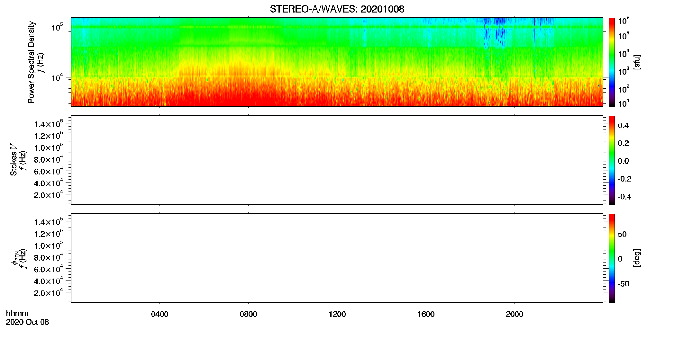The height and width of the screenshot is (347, 674).
Task: Click the 1.4×10^5 tick of the Stokes panel
Action: [48, 124]
